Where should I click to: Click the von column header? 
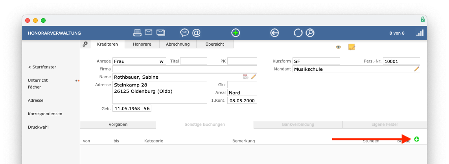tap(86, 141)
